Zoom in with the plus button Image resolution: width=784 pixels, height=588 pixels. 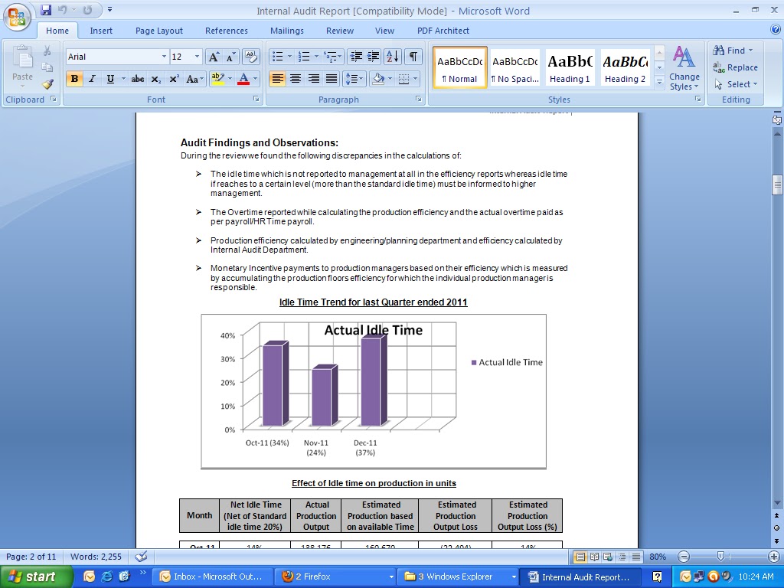pos(773,557)
